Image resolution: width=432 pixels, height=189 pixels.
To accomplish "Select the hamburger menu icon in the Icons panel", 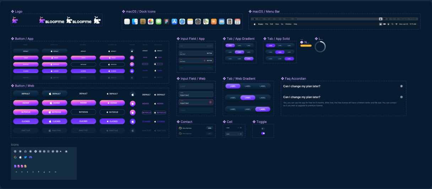I will pos(48,151).
